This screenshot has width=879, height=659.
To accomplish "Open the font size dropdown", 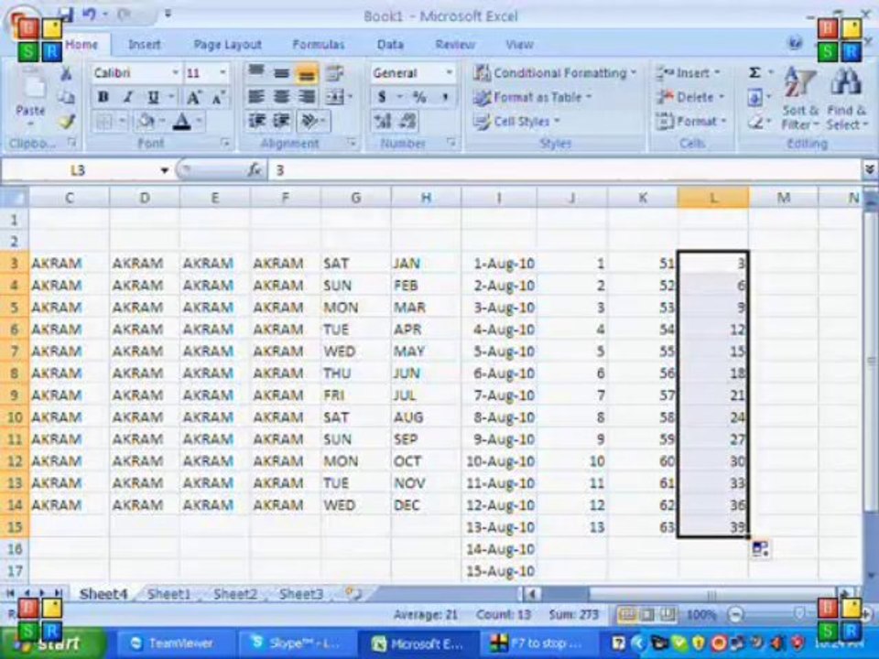I will pos(222,73).
